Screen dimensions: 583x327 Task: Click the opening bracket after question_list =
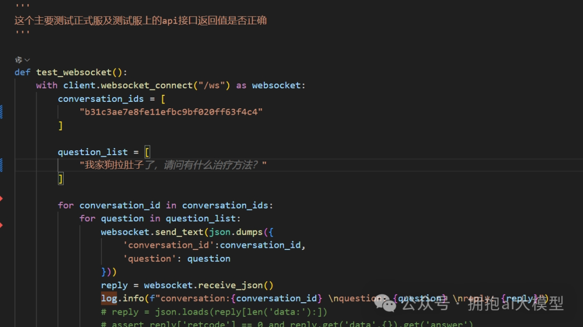coord(147,152)
